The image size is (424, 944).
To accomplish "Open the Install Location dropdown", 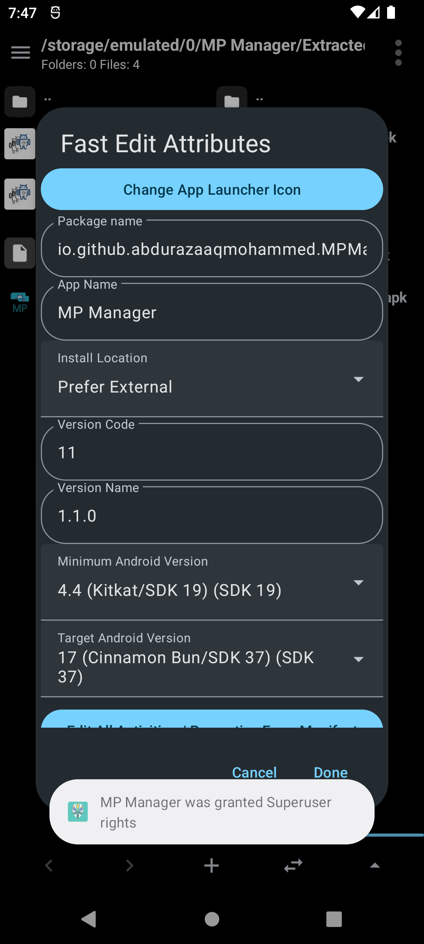I will (212, 379).
